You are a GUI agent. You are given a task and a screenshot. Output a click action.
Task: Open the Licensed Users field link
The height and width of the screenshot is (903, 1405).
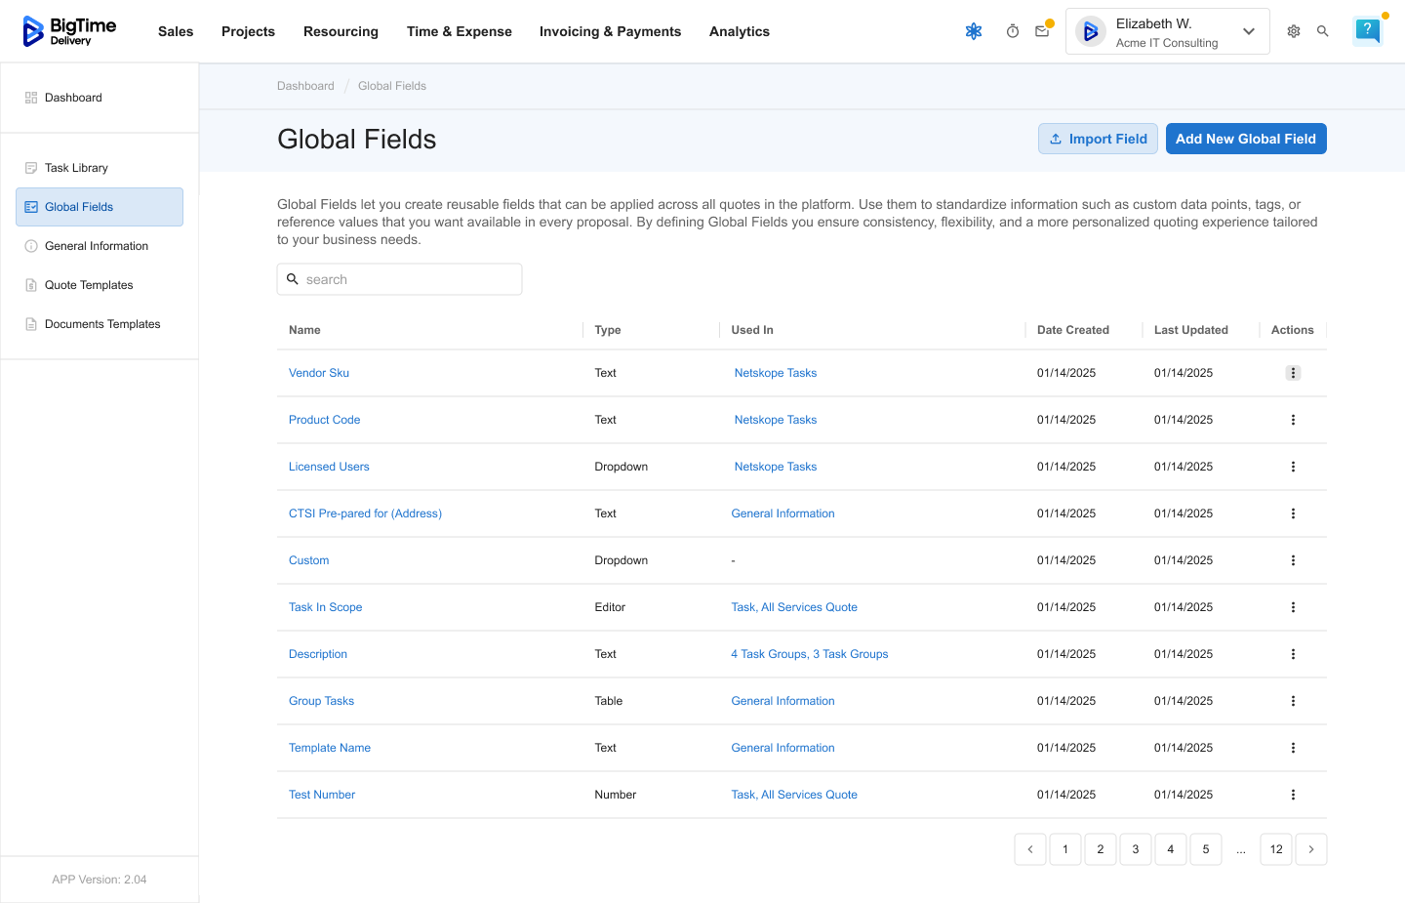[329, 467]
